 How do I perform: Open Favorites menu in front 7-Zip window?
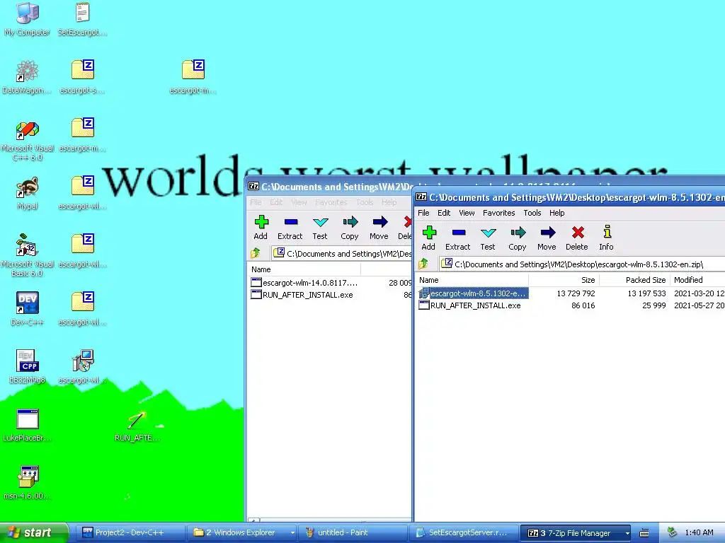pos(498,213)
